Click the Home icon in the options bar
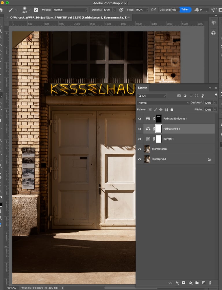 (1, 10)
